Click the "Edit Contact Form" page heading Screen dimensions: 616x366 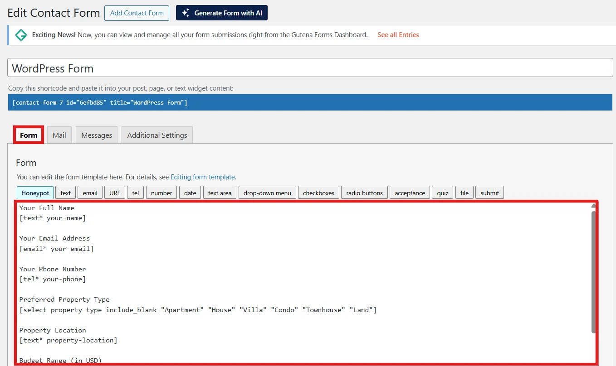54,13
